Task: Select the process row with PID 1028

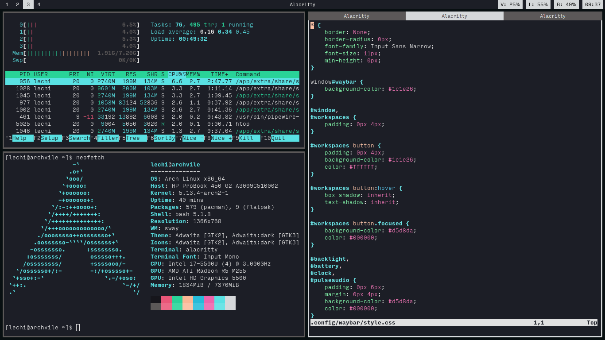Action: 152,89
